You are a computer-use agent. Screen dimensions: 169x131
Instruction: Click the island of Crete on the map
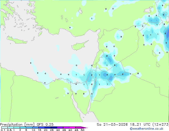point(17,40)
